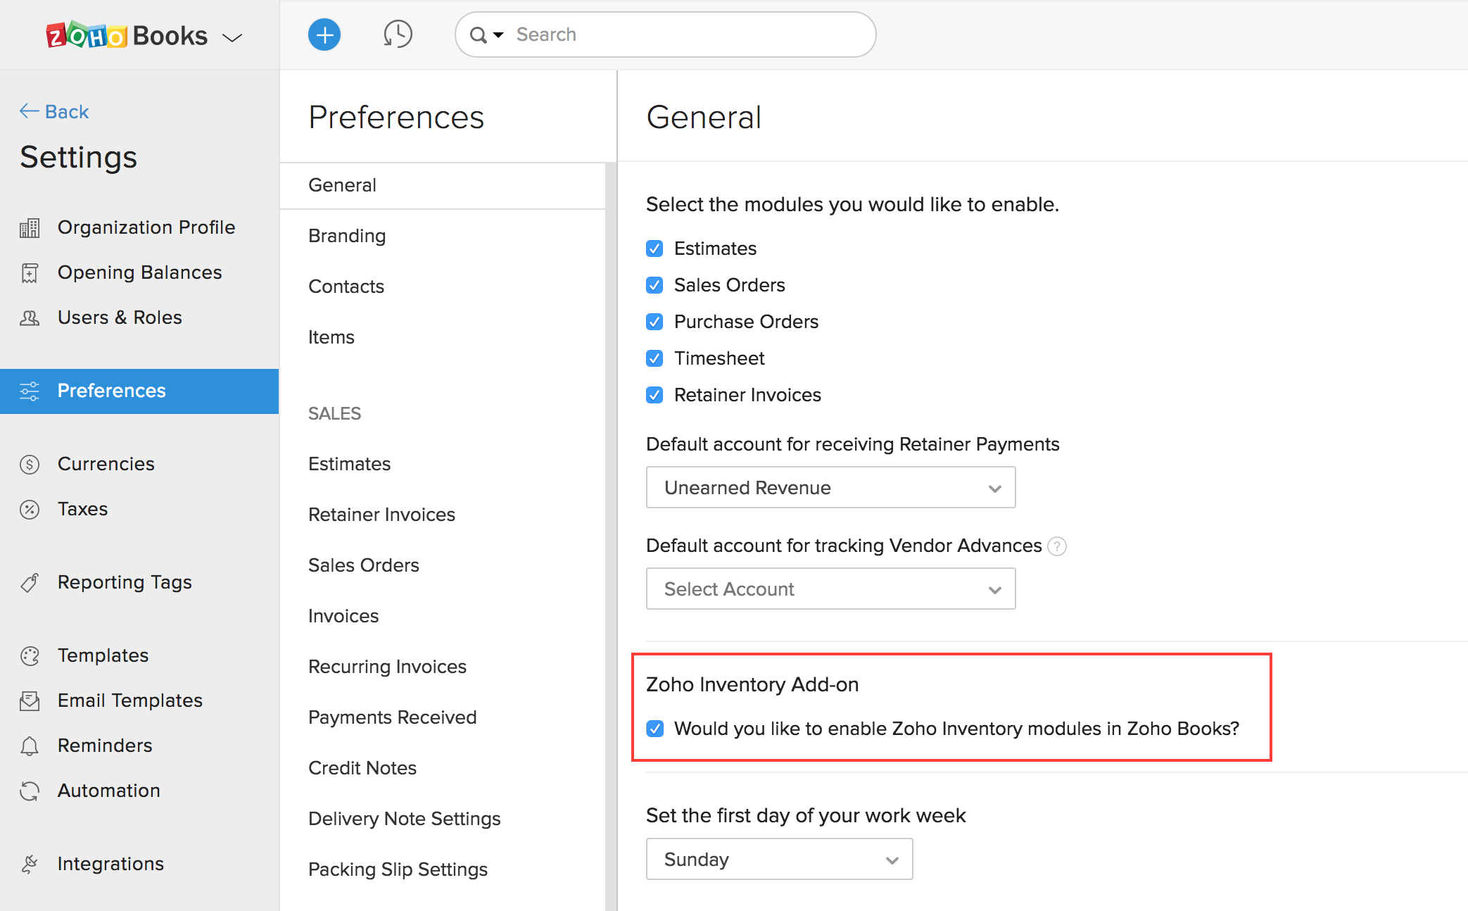Disable the Retainer Invoices module

click(x=653, y=396)
